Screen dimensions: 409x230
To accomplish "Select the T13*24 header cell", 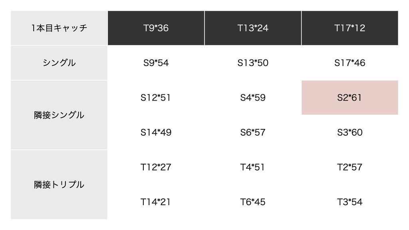I will [x=253, y=28].
